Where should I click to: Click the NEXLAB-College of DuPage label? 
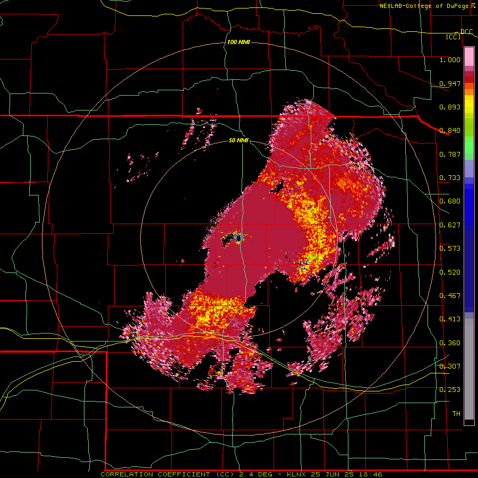tap(424, 6)
